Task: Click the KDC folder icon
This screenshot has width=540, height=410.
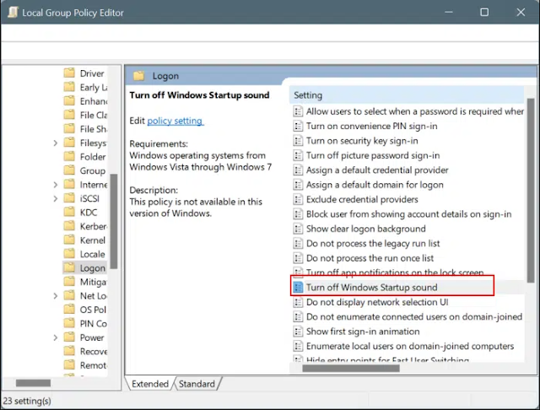Action: point(69,212)
